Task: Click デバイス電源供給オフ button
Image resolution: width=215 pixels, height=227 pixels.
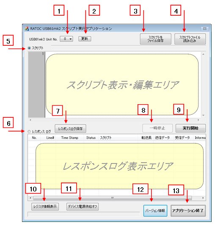Action: click(x=83, y=206)
